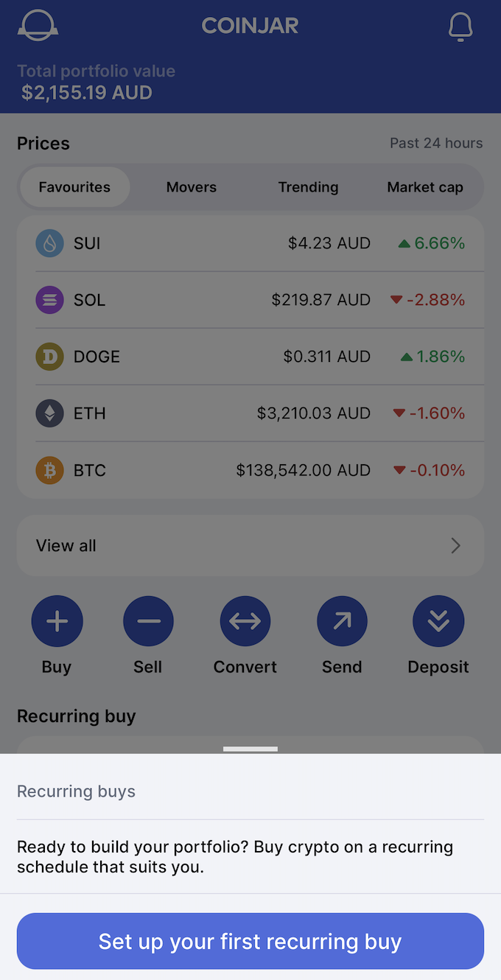The image size is (501, 980).
Task: Tap the Send crypto icon
Action: point(342,621)
